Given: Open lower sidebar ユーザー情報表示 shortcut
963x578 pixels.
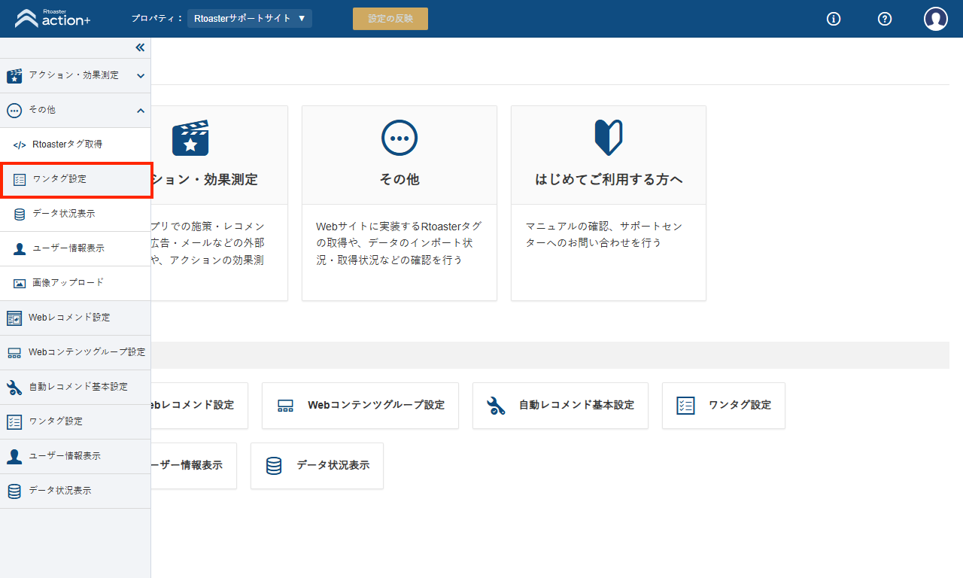Looking at the screenshot, I should pyautogui.click(x=75, y=457).
